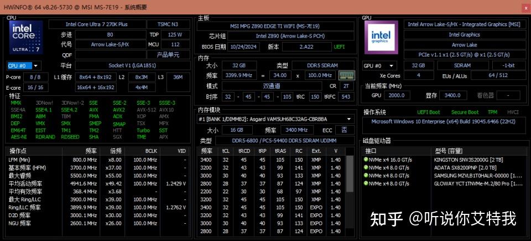
Task: Select the Arrow Lake-S/HX codename field
Action: coord(110,44)
